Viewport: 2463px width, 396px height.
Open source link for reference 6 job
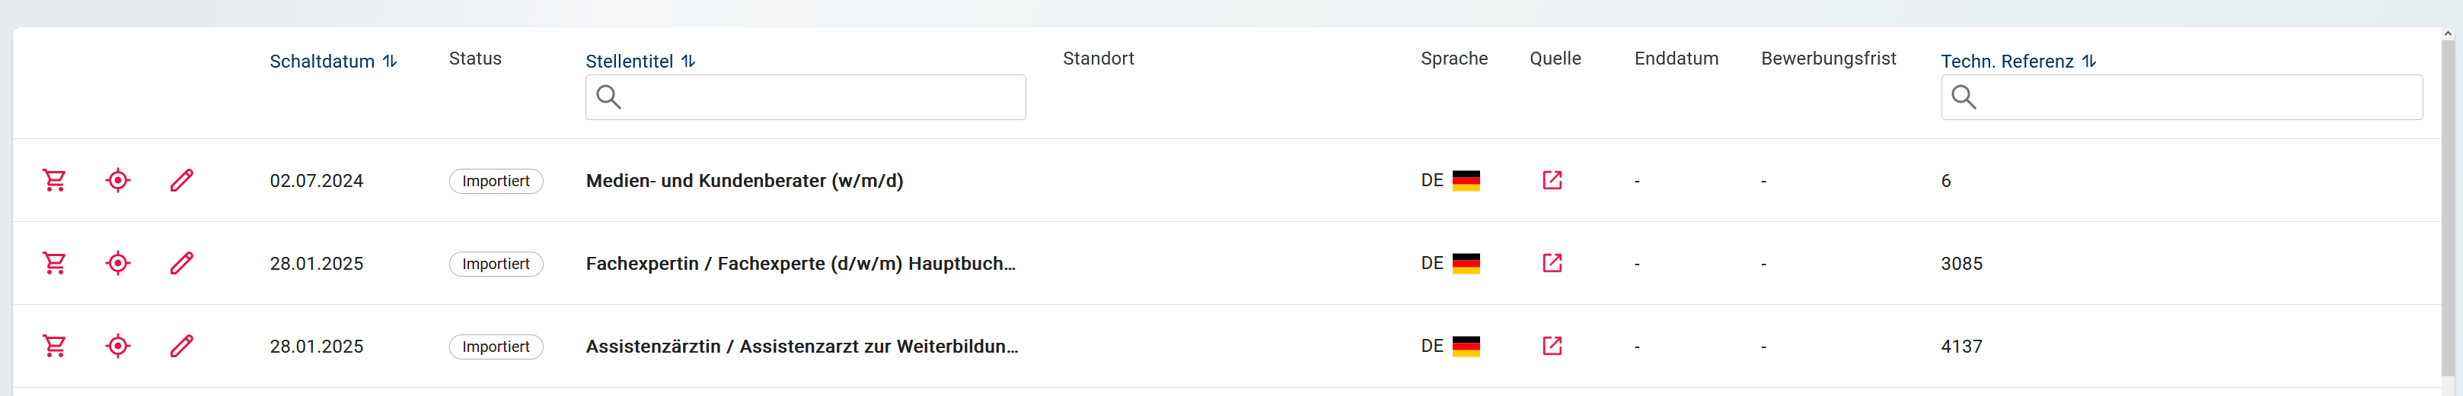(x=1552, y=180)
